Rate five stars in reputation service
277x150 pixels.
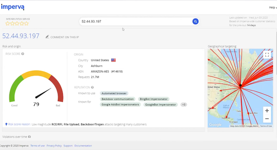pos(27,24)
